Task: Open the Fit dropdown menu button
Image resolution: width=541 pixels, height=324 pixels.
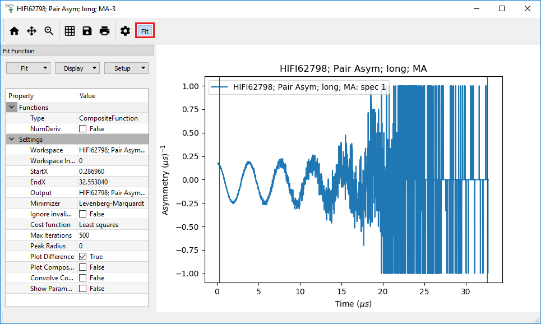Action: pos(28,68)
